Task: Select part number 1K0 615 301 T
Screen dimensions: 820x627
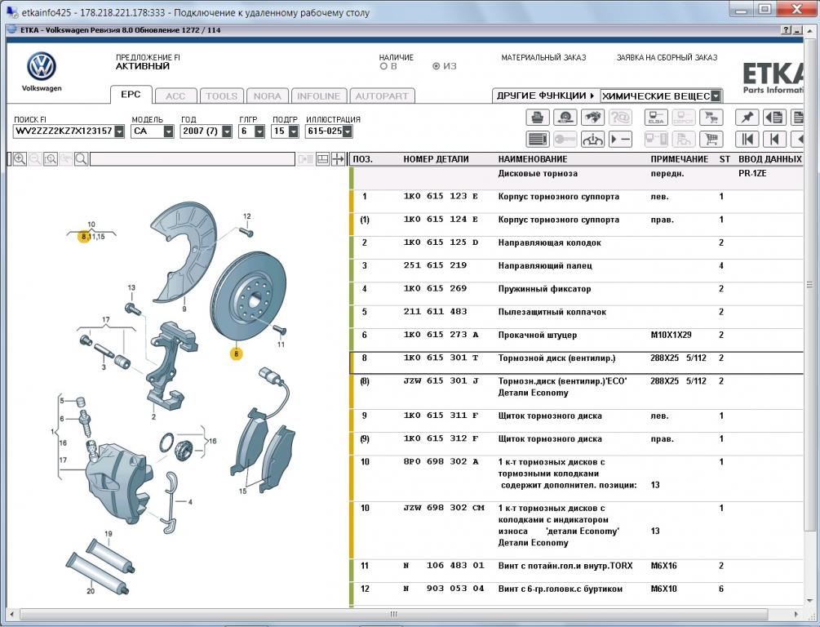Action: point(441,358)
